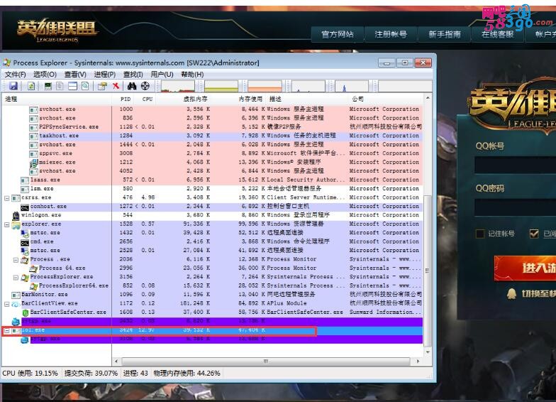Image resolution: width=556 pixels, height=402 pixels.
Task: Collapse the BarClientView.exe tree node
Action: point(7,304)
